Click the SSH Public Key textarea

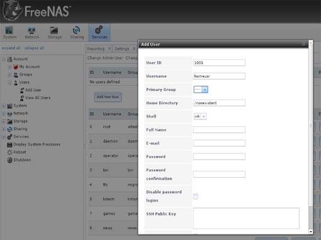pyautogui.click(x=246, y=218)
